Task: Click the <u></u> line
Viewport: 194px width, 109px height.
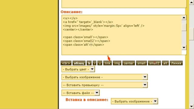Action: (70, 18)
